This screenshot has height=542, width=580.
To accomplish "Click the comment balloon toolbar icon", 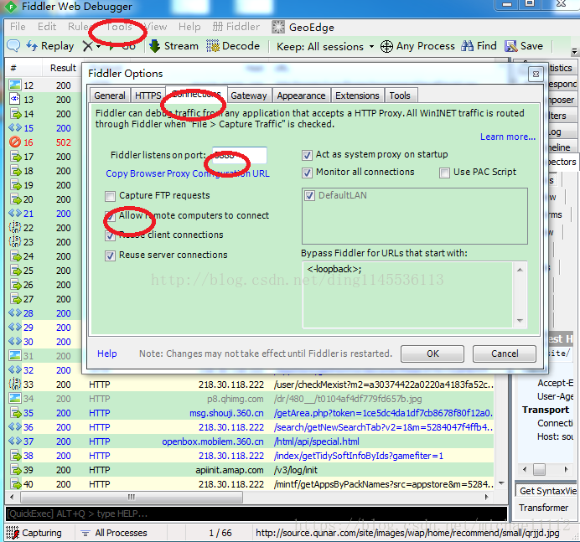I will pos(13,46).
